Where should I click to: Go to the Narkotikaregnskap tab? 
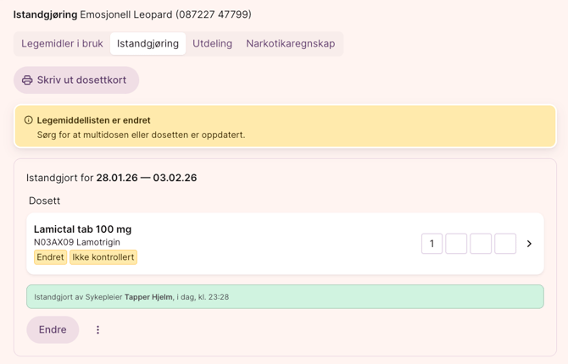point(290,44)
